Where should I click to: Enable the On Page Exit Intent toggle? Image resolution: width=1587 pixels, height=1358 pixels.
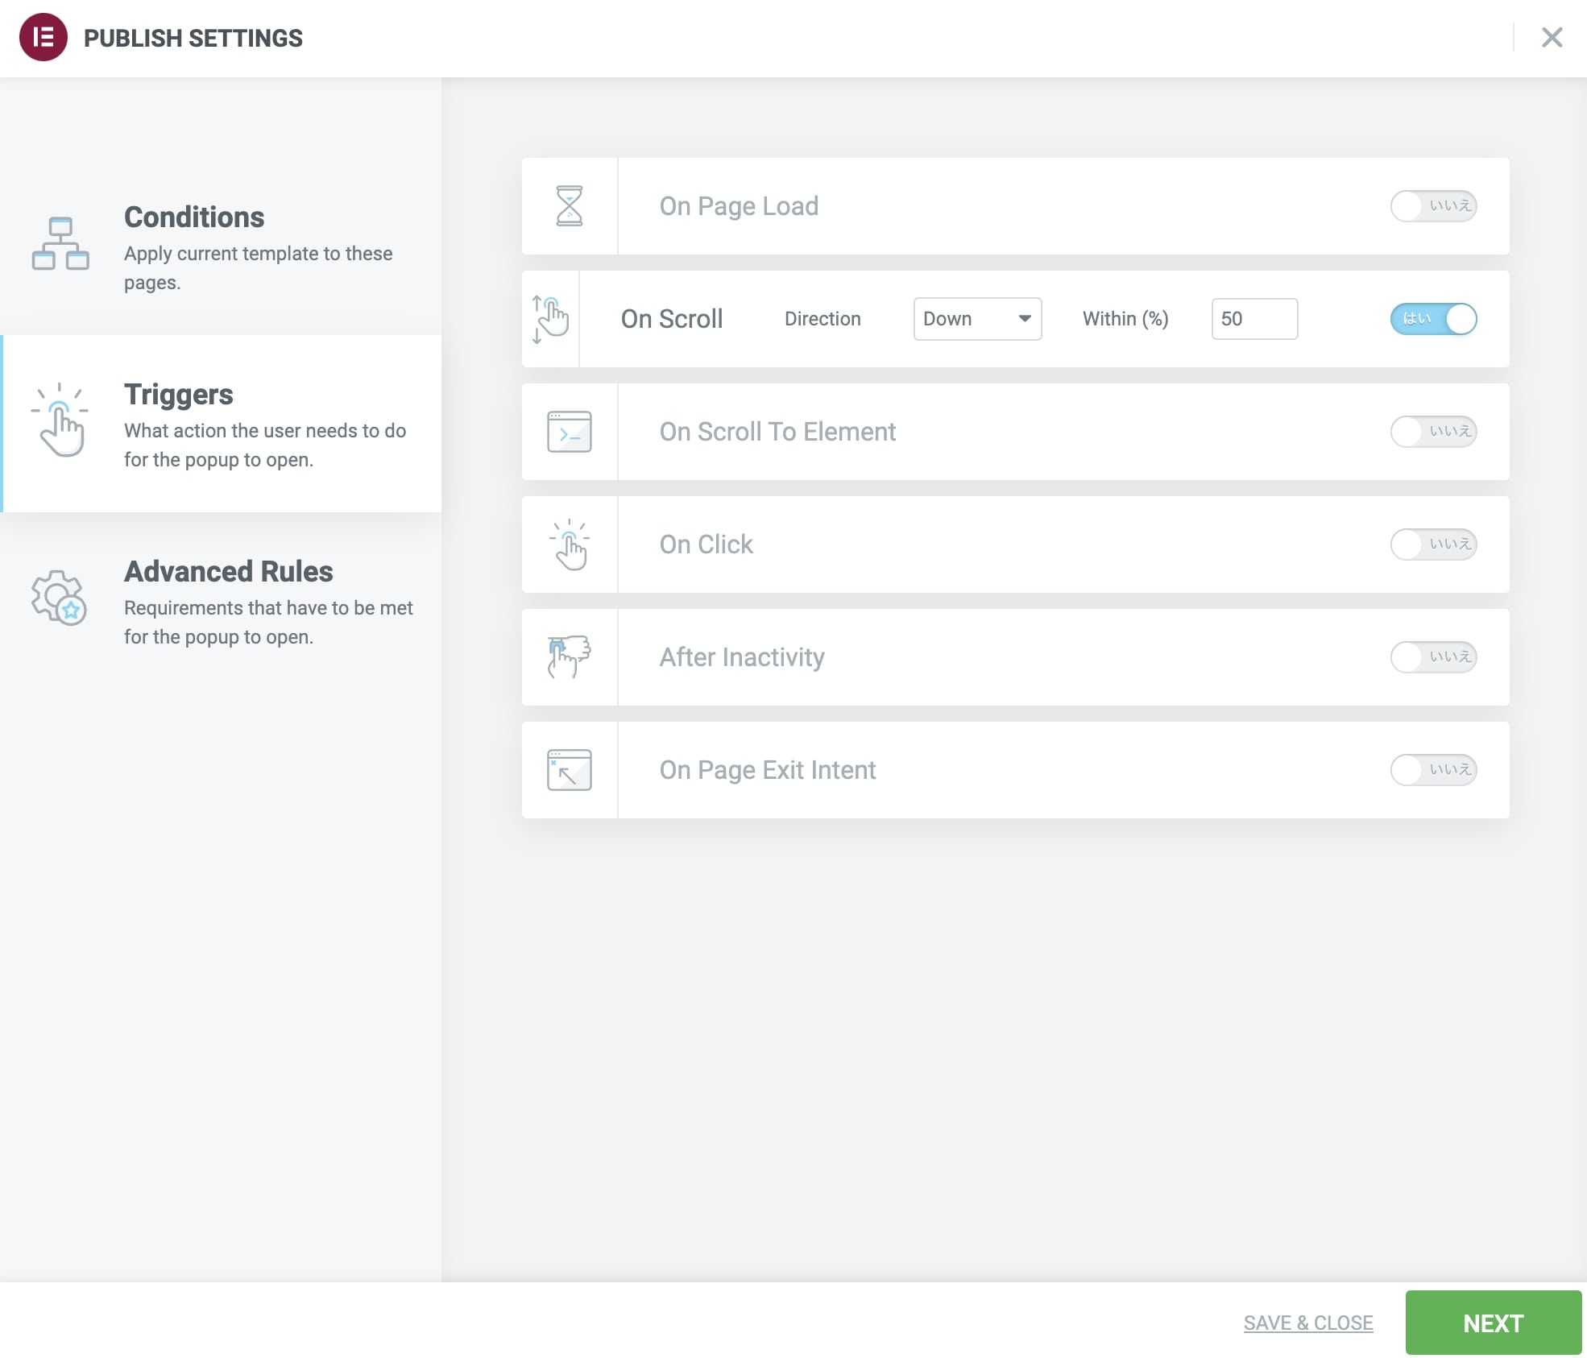1432,770
